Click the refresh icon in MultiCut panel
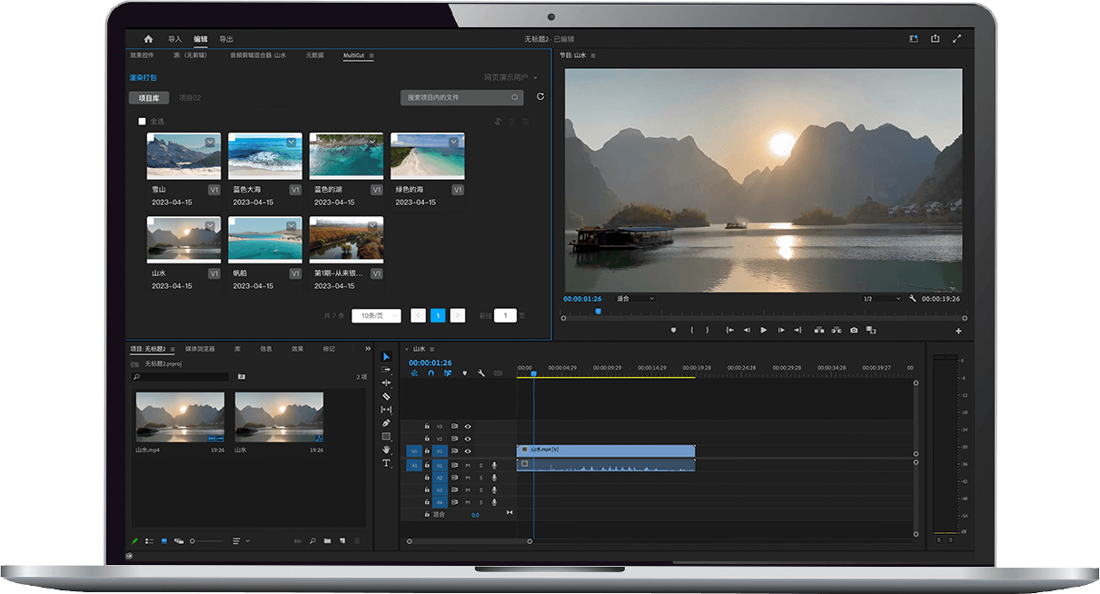 coord(540,96)
